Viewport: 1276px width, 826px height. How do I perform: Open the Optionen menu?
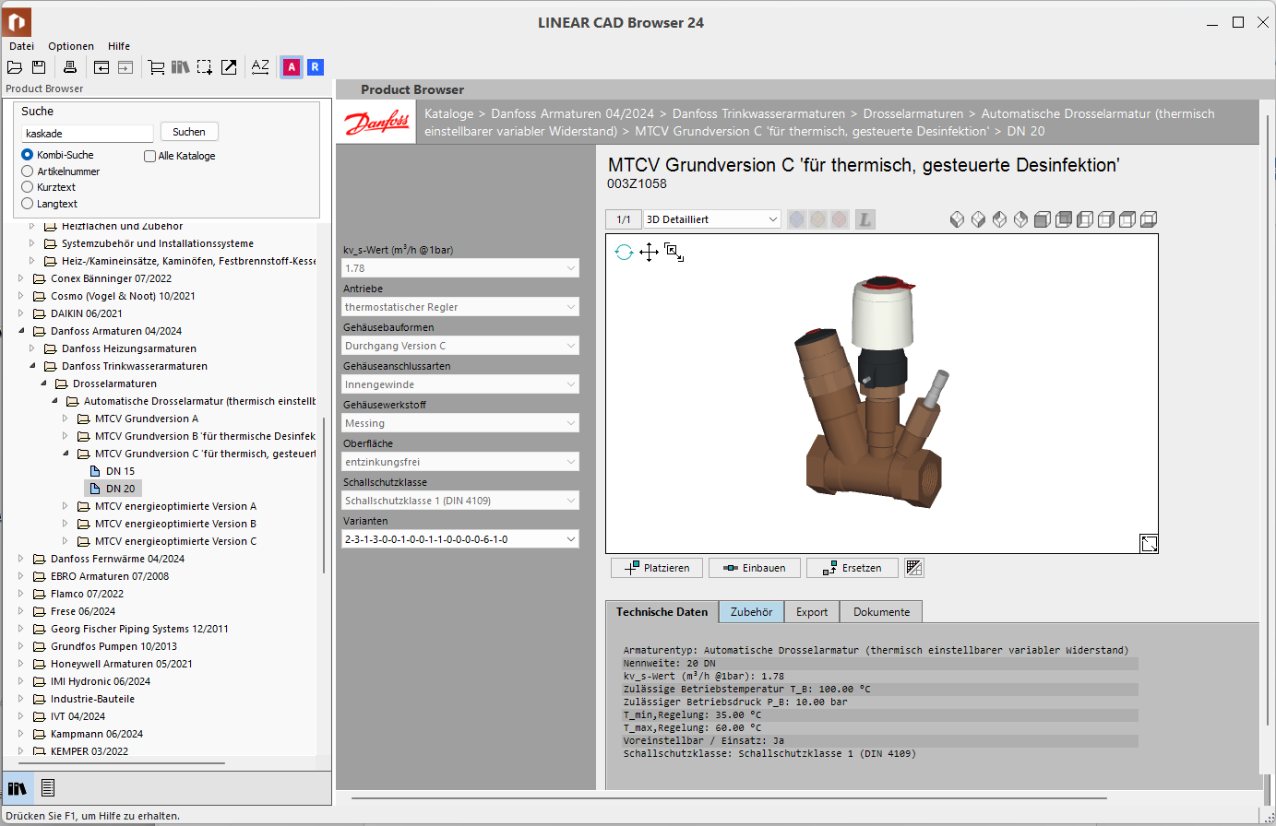click(x=71, y=46)
